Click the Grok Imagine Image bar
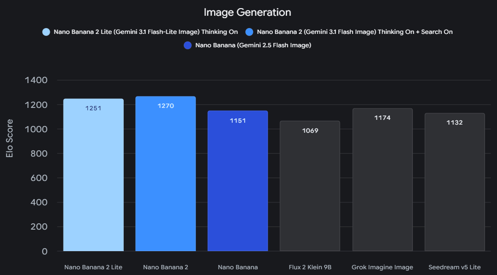 (x=383, y=180)
